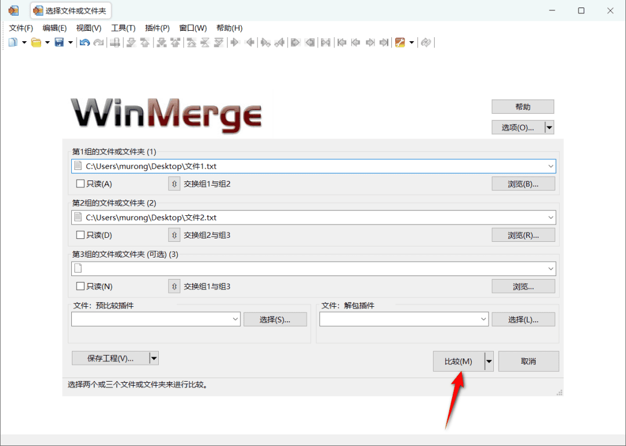Click into the empty group 3 path field
Image resolution: width=626 pixels, height=446 pixels.
pos(314,269)
